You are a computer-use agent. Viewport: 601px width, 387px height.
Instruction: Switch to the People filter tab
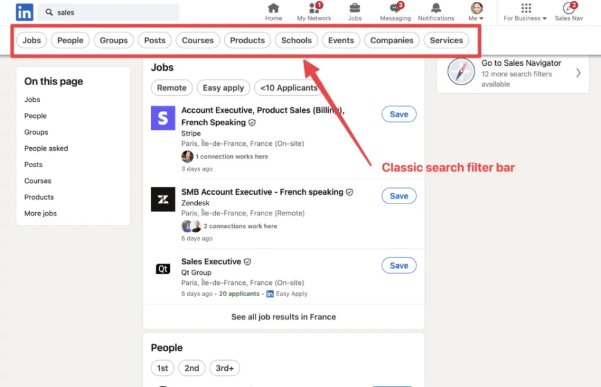click(70, 40)
